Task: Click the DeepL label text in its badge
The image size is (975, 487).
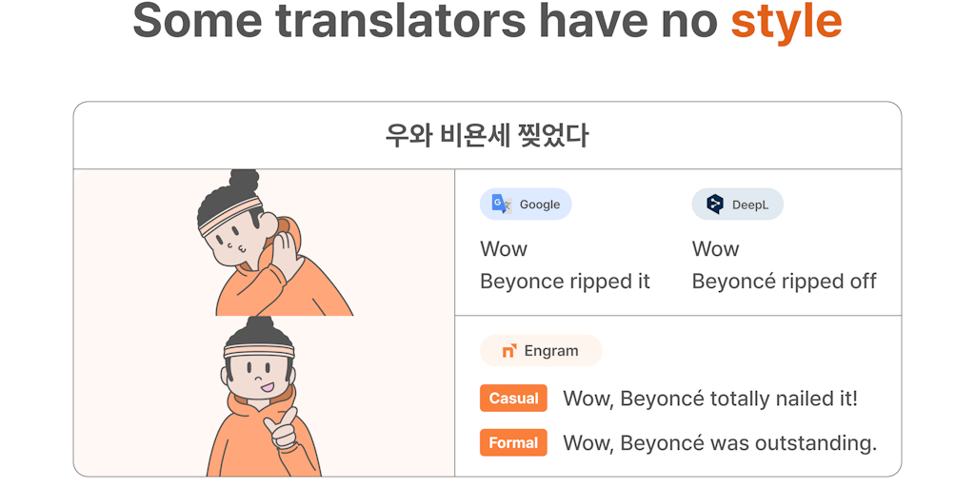Action: coord(750,205)
